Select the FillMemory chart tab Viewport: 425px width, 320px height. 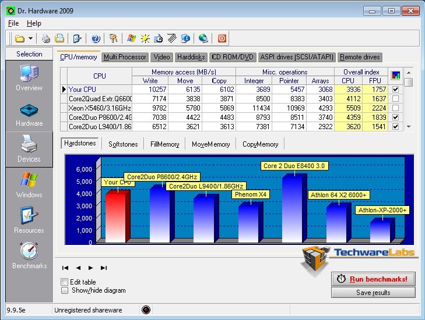tap(165, 144)
